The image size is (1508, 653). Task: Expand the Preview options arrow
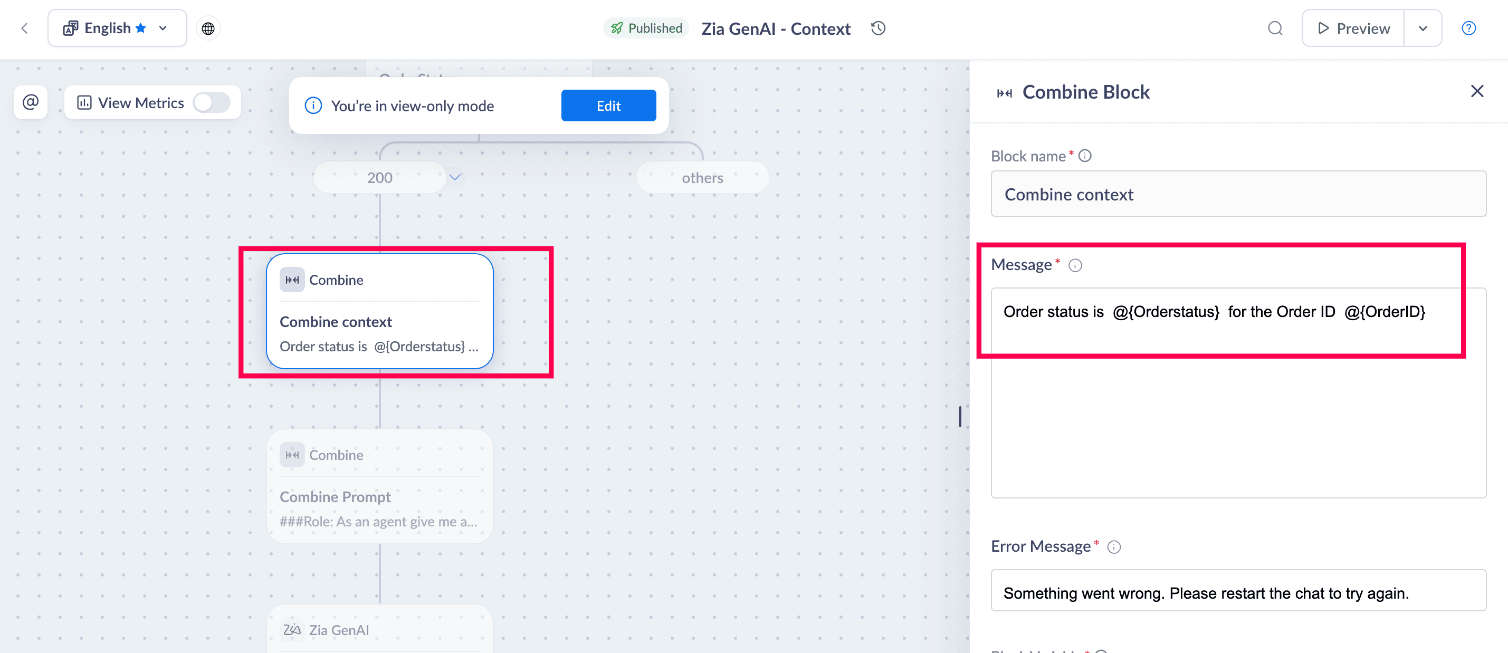click(x=1423, y=28)
